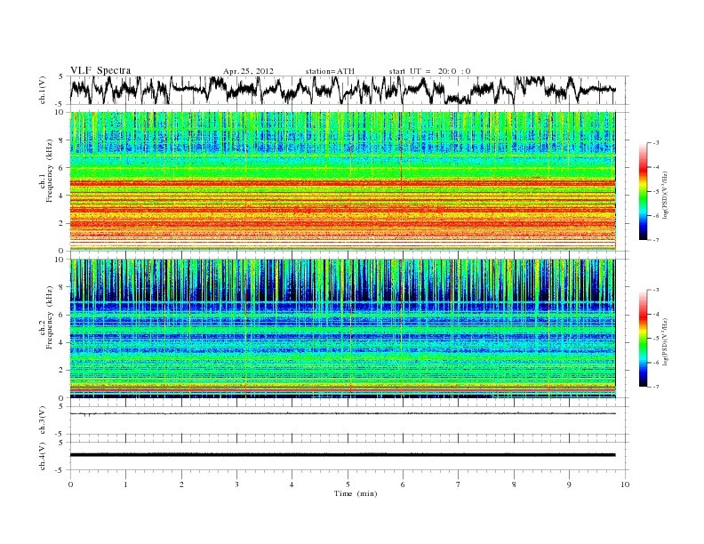
Task: Click the time axis tick label "2"
Action: 181,484
